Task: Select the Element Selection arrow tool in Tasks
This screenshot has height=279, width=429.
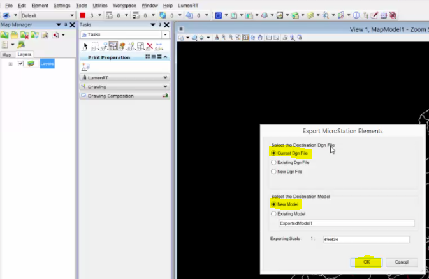Action: point(85,47)
